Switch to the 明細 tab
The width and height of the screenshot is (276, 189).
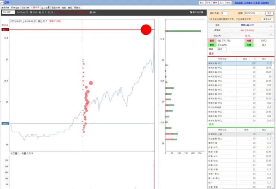[211, 49]
